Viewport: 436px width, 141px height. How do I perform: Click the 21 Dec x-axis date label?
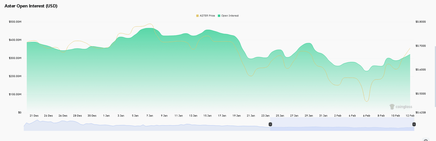tap(34, 116)
